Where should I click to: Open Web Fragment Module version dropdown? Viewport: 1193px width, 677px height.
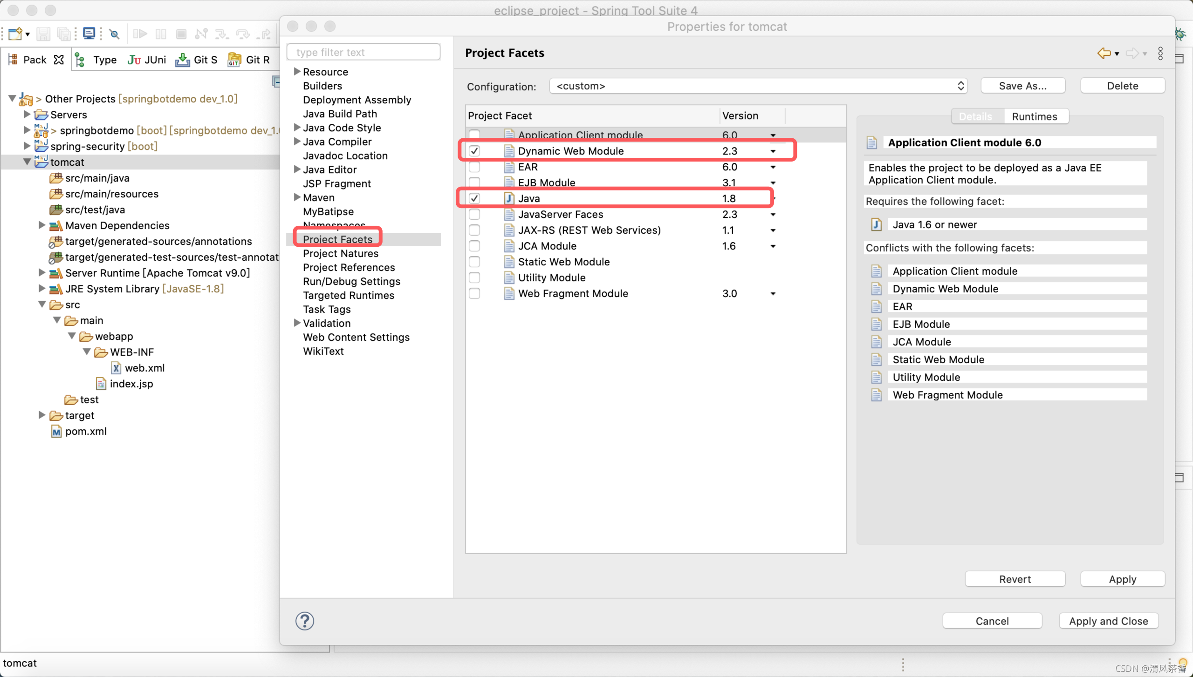click(x=773, y=293)
